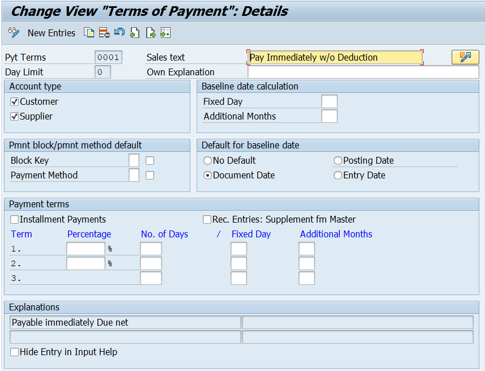Click the Pyt Terms field 0001
Screen dimensions: 485x371
tap(108, 57)
